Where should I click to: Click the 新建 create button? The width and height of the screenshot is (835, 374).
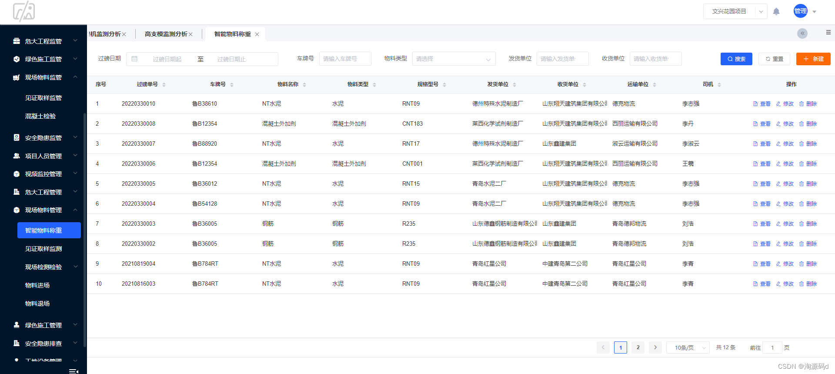[813, 59]
